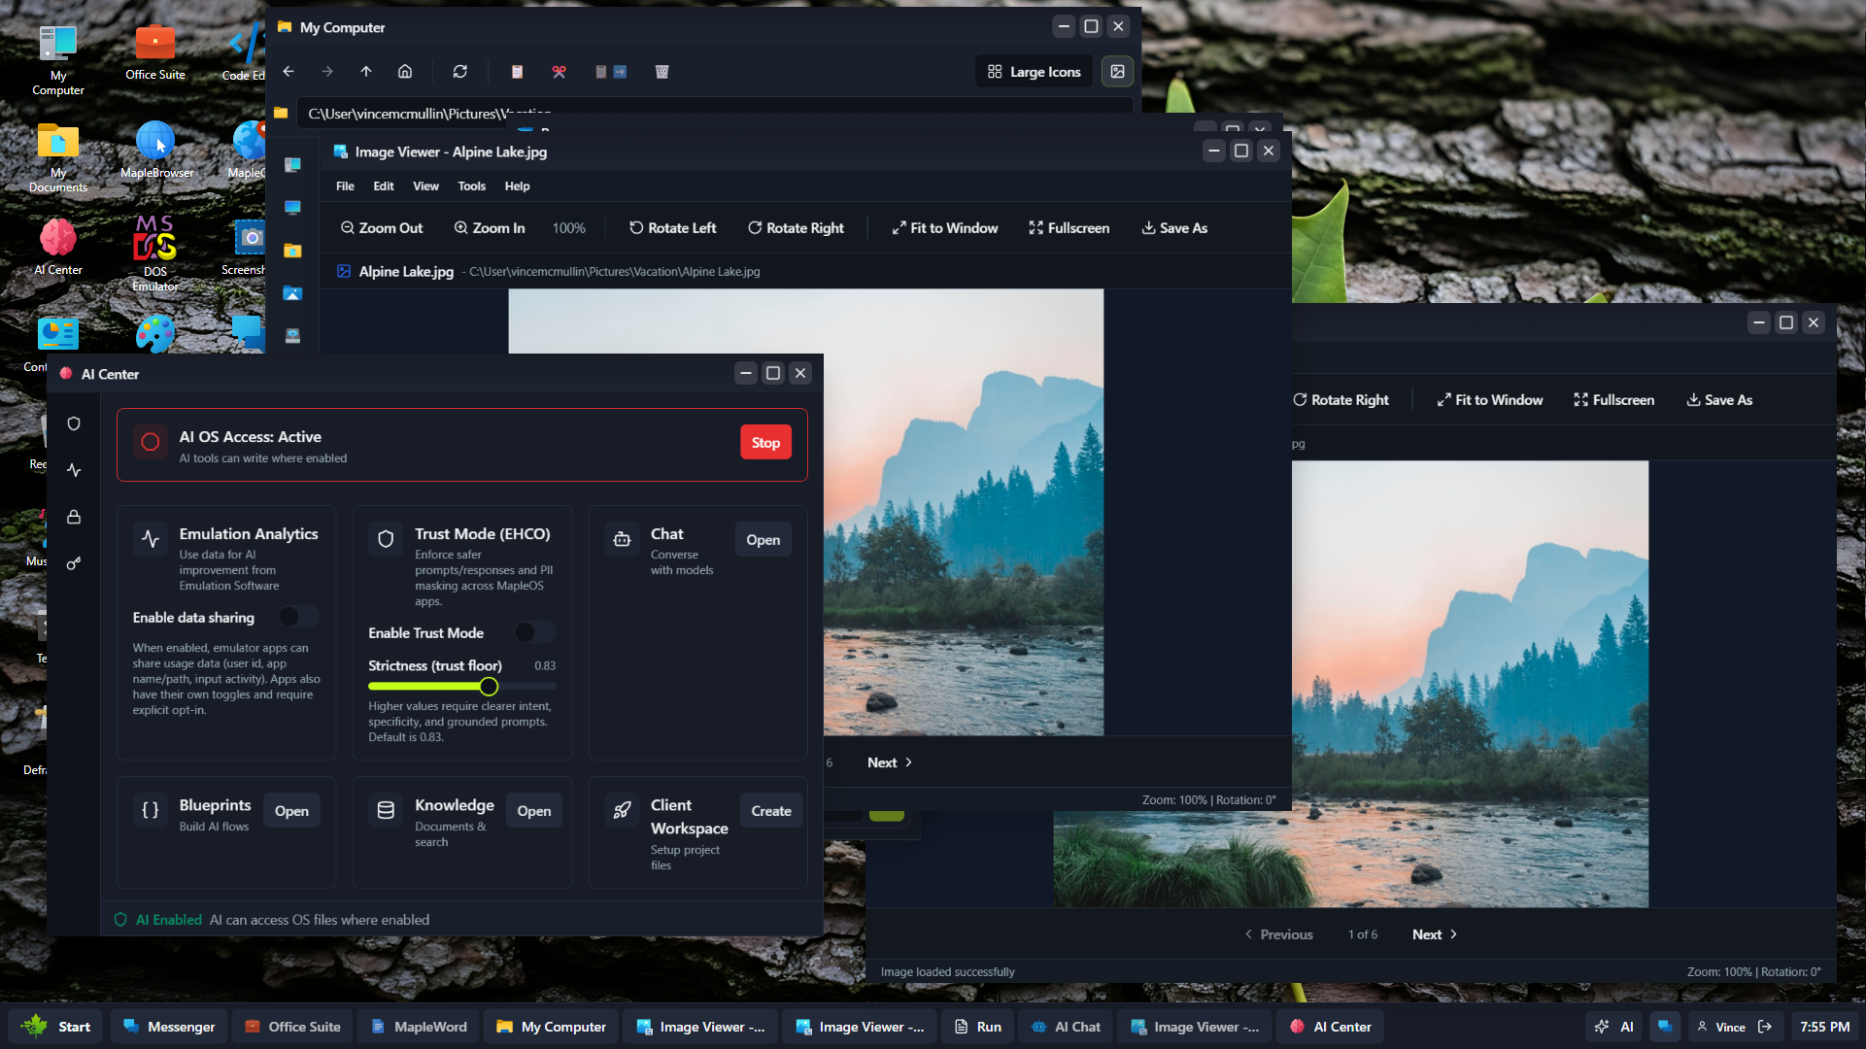Switch to MapleWord from taskbar
Image resolution: width=1866 pixels, height=1049 pixels.
(x=419, y=1027)
